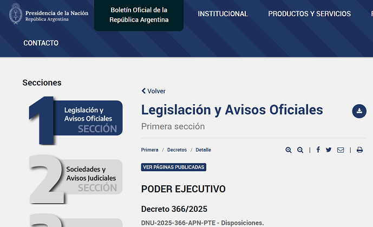Open the Institucional menu
Screen dimensions: 373x227
[223, 14]
